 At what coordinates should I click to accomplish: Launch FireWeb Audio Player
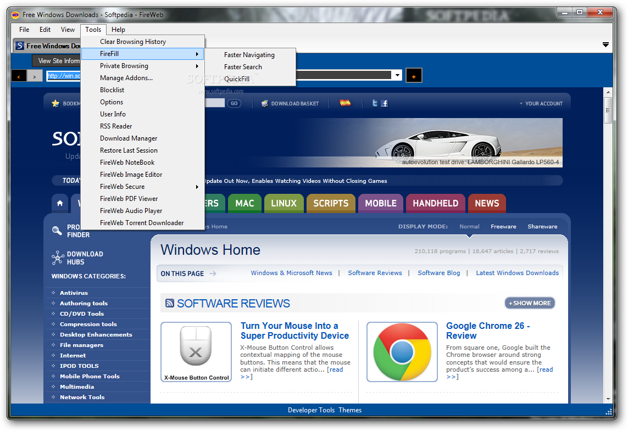143,211
